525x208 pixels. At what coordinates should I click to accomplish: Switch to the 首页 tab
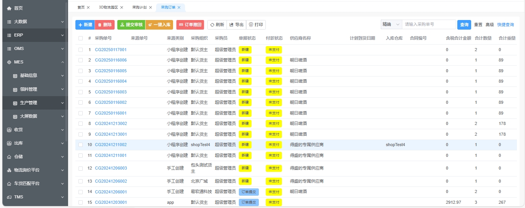pos(81,7)
